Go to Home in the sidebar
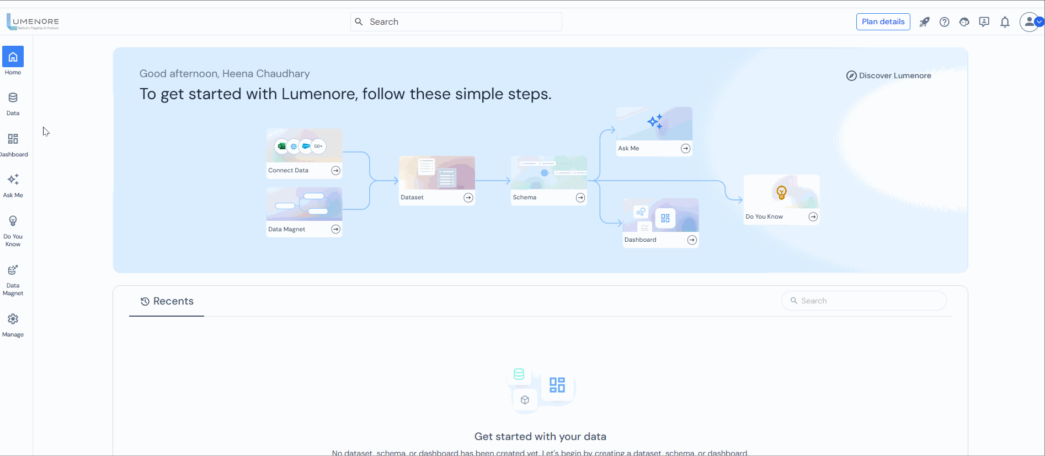This screenshot has width=1045, height=456. (13, 61)
